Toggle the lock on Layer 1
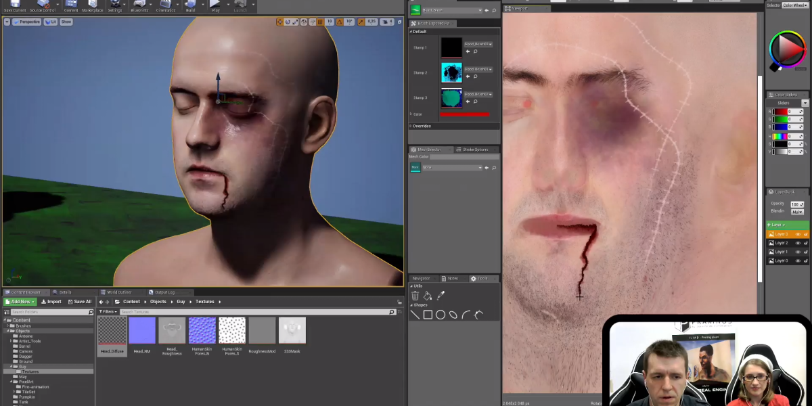Viewport: 812px width, 406px height. tap(805, 252)
